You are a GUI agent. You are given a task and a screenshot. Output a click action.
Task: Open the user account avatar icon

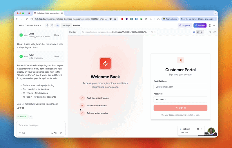(210, 25)
